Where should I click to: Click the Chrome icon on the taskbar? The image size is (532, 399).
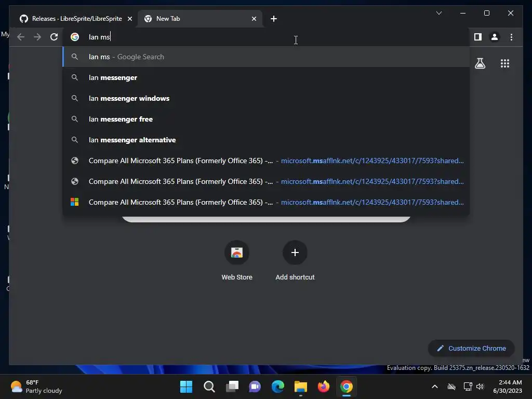coord(347,387)
